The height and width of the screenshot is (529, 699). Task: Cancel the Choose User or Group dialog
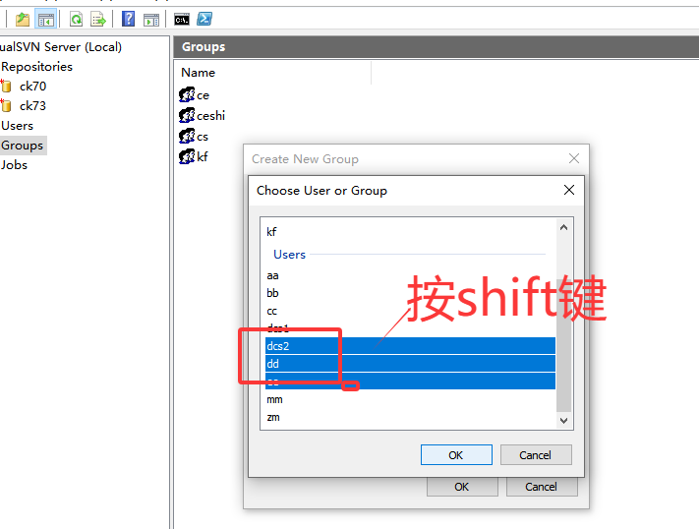(536, 455)
